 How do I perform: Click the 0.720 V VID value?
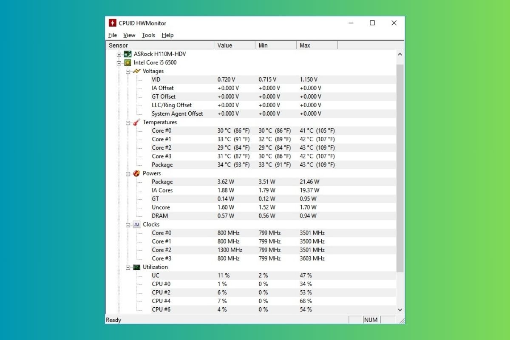tap(227, 79)
